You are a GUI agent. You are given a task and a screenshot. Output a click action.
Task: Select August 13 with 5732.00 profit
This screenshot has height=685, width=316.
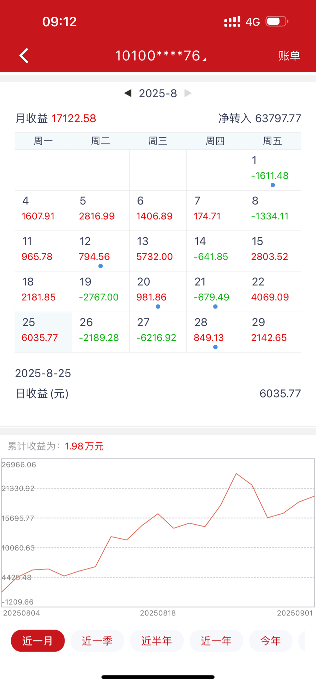tap(158, 251)
